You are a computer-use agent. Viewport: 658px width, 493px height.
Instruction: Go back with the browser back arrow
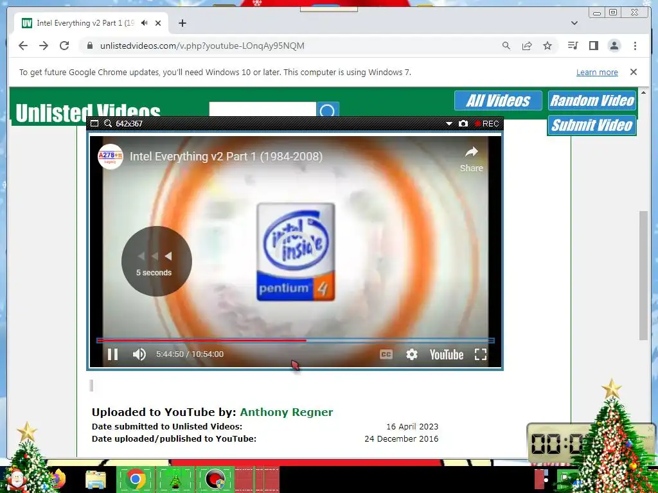pyautogui.click(x=23, y=46)
